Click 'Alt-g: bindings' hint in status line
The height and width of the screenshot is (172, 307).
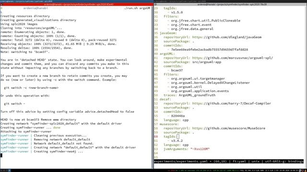pos(288,161)
